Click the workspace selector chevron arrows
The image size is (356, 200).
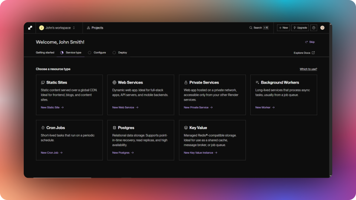74,28
